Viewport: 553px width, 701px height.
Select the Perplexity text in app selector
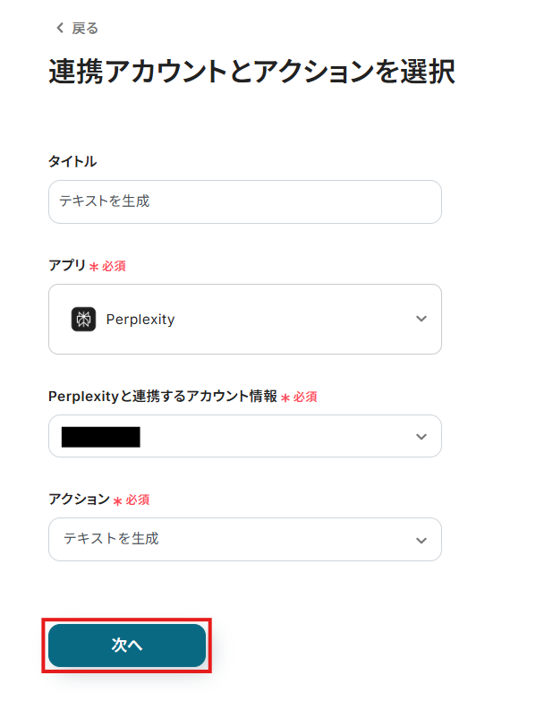(140, 319)
